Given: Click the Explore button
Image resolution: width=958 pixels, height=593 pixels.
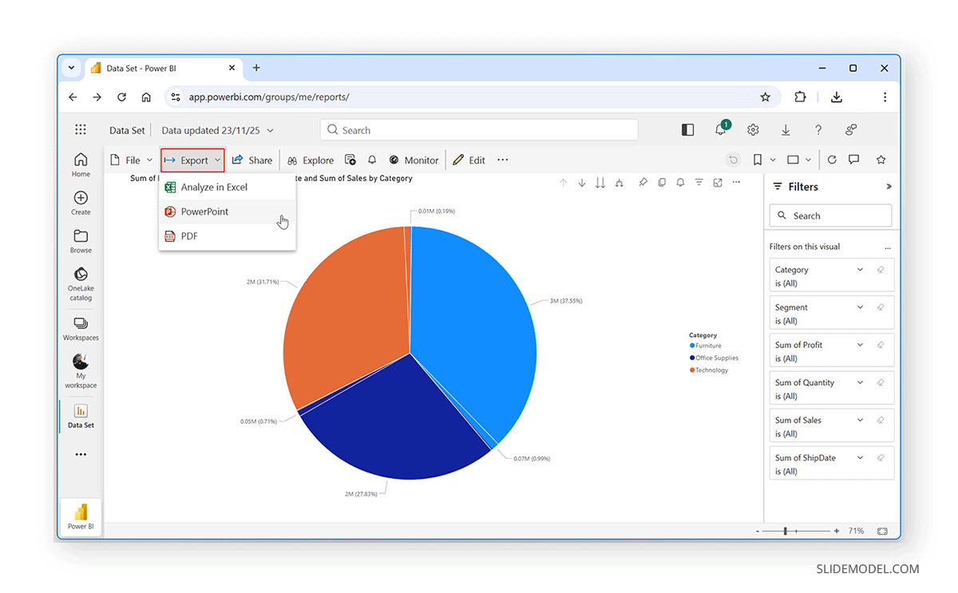Looking at the screenshot, I should click(311, 160).
